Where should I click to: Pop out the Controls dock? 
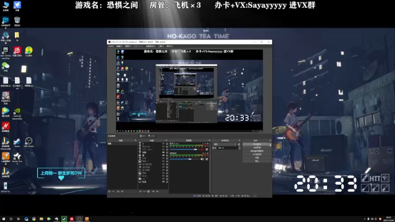(x=270, y=140)
